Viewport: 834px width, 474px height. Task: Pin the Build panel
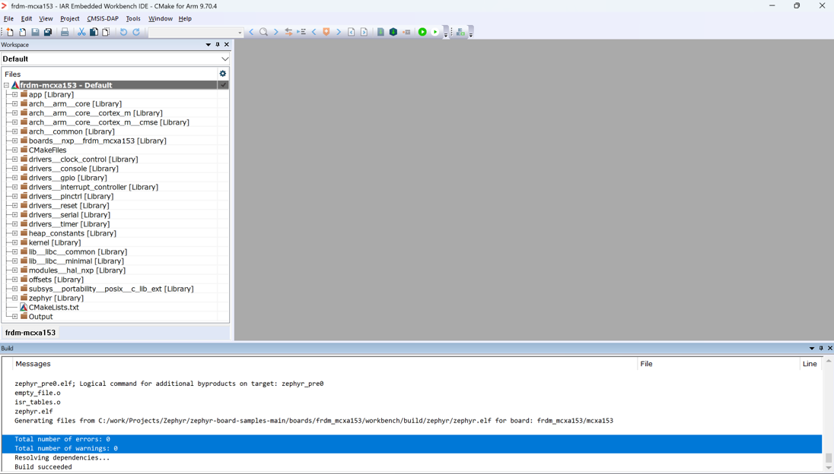[821, 348]
